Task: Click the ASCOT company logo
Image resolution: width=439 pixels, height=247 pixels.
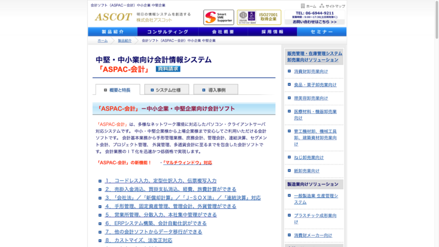Action: click(x=113, y=17)
